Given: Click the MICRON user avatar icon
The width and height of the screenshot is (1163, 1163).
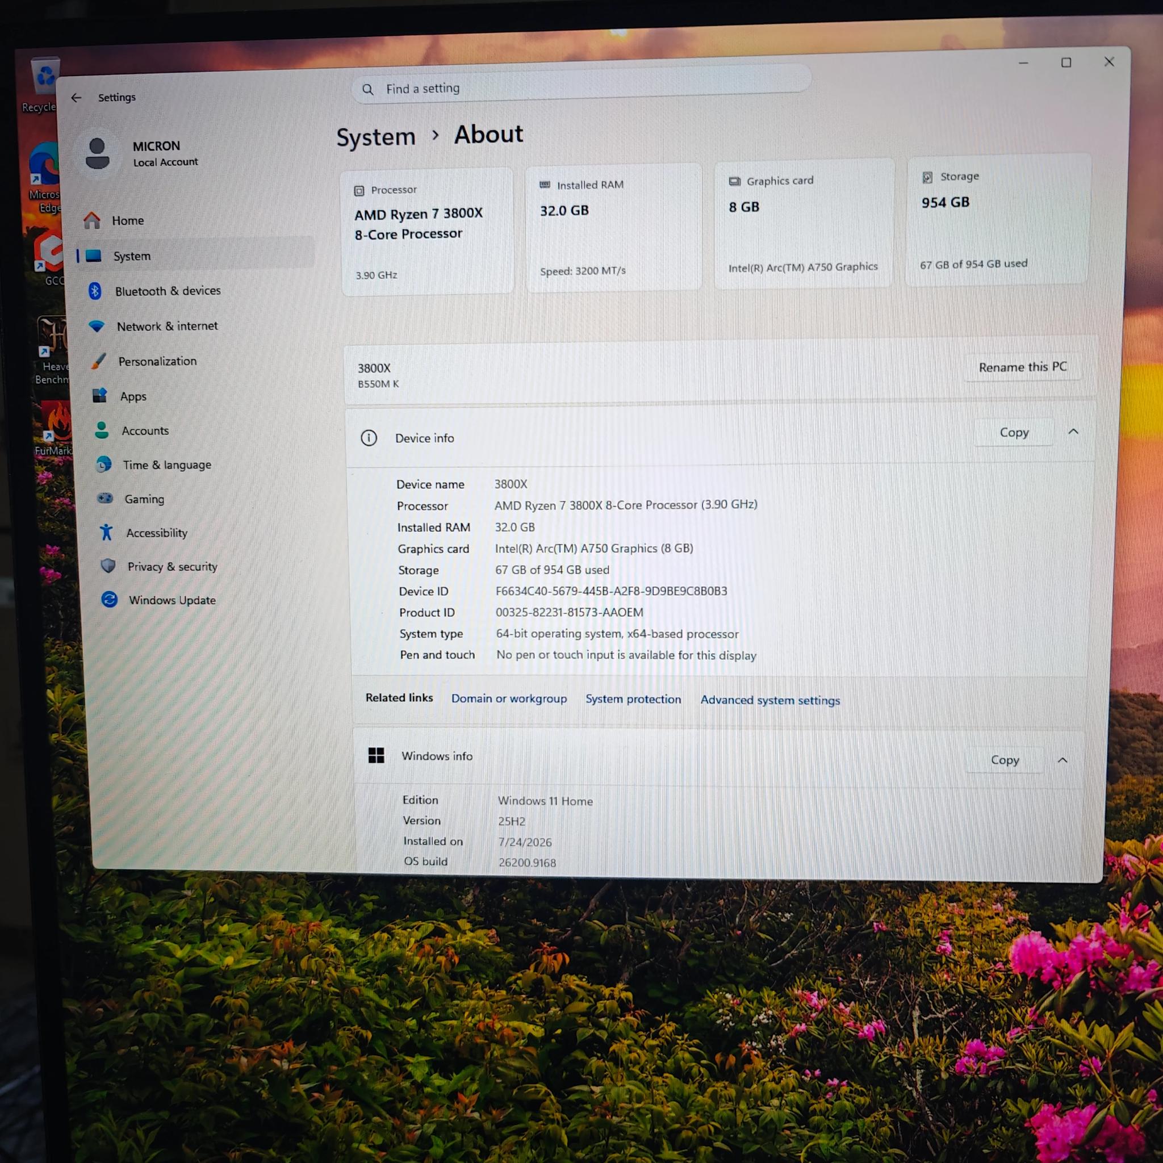Looking at the screenshot, I should (x=97, y=153).
